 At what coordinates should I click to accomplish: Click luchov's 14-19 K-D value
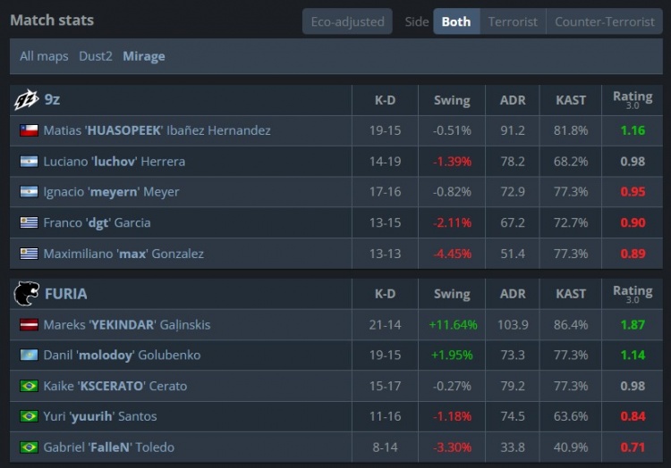(385, 162)
